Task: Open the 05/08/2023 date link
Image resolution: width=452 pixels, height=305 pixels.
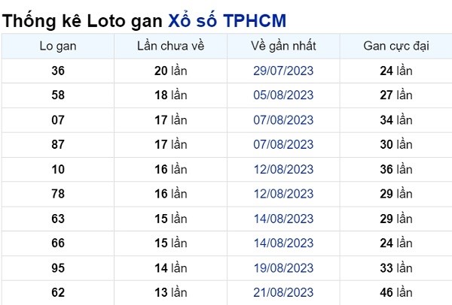Action: (282, 95)
